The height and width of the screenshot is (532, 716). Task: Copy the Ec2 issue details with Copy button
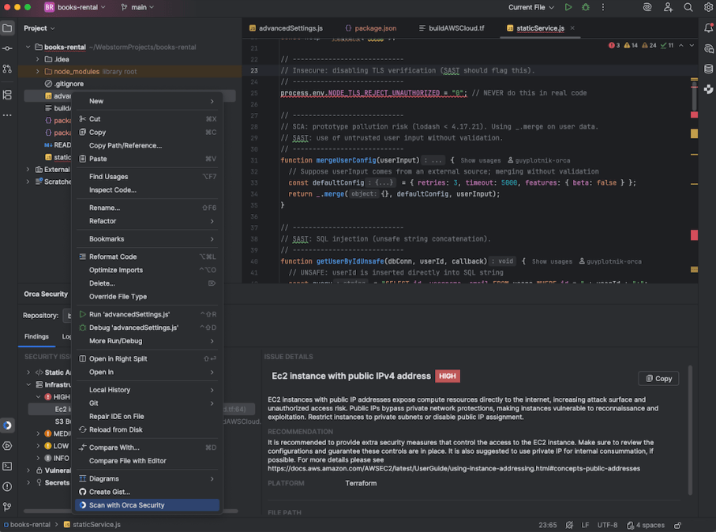[658, 378]
